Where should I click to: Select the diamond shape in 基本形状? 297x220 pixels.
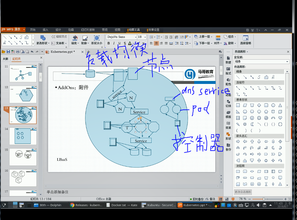(x=259, y=105)
